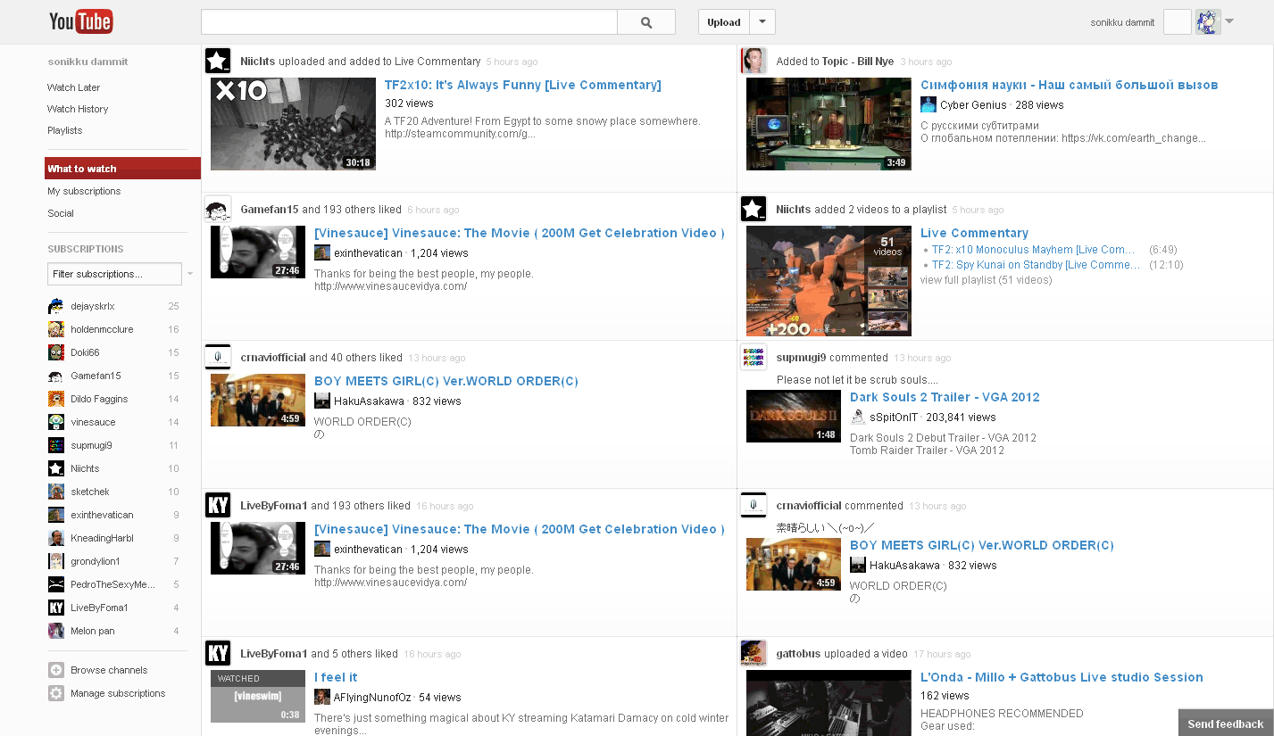Open the Dark Souls 2 Trailer link

[945, 397]
